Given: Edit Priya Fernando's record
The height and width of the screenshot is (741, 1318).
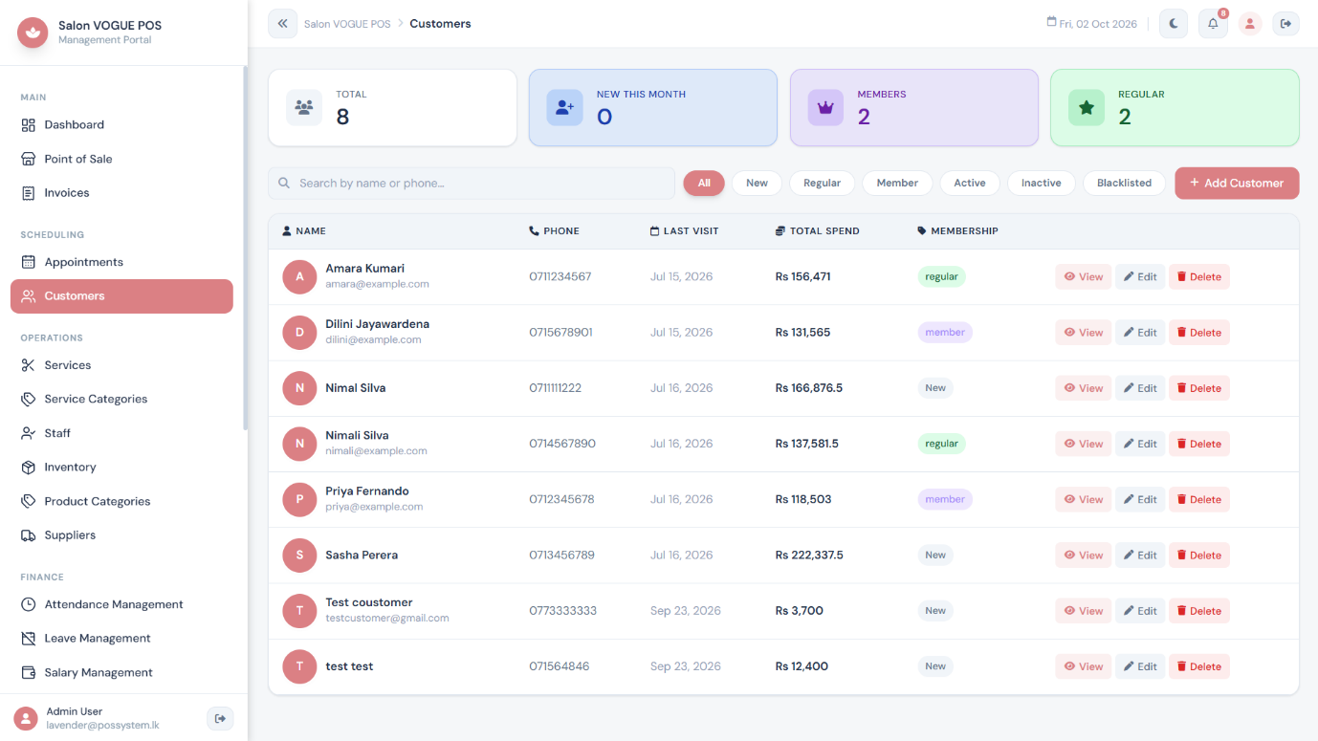Looking at the screenshot, I should click(x=1140, y=499).
